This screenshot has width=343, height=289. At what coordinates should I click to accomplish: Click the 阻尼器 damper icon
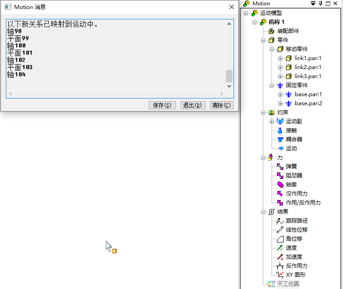[280, 176]
